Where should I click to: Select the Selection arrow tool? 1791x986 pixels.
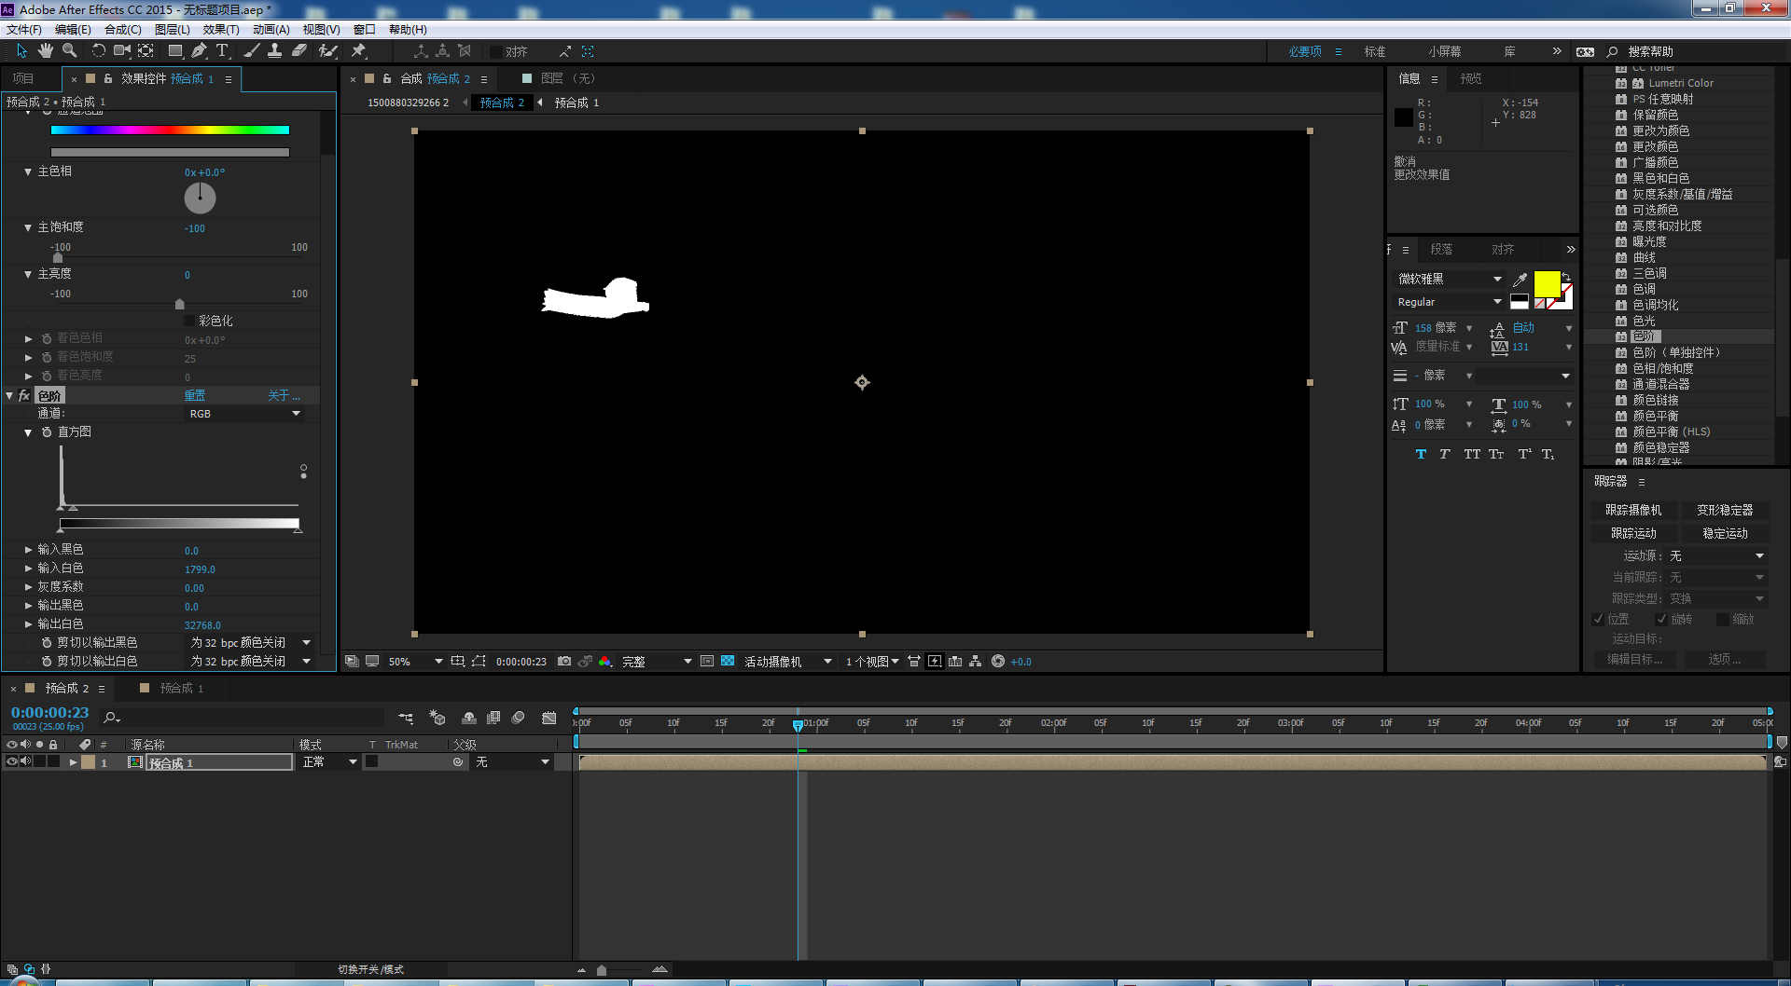tap(21, 51)
